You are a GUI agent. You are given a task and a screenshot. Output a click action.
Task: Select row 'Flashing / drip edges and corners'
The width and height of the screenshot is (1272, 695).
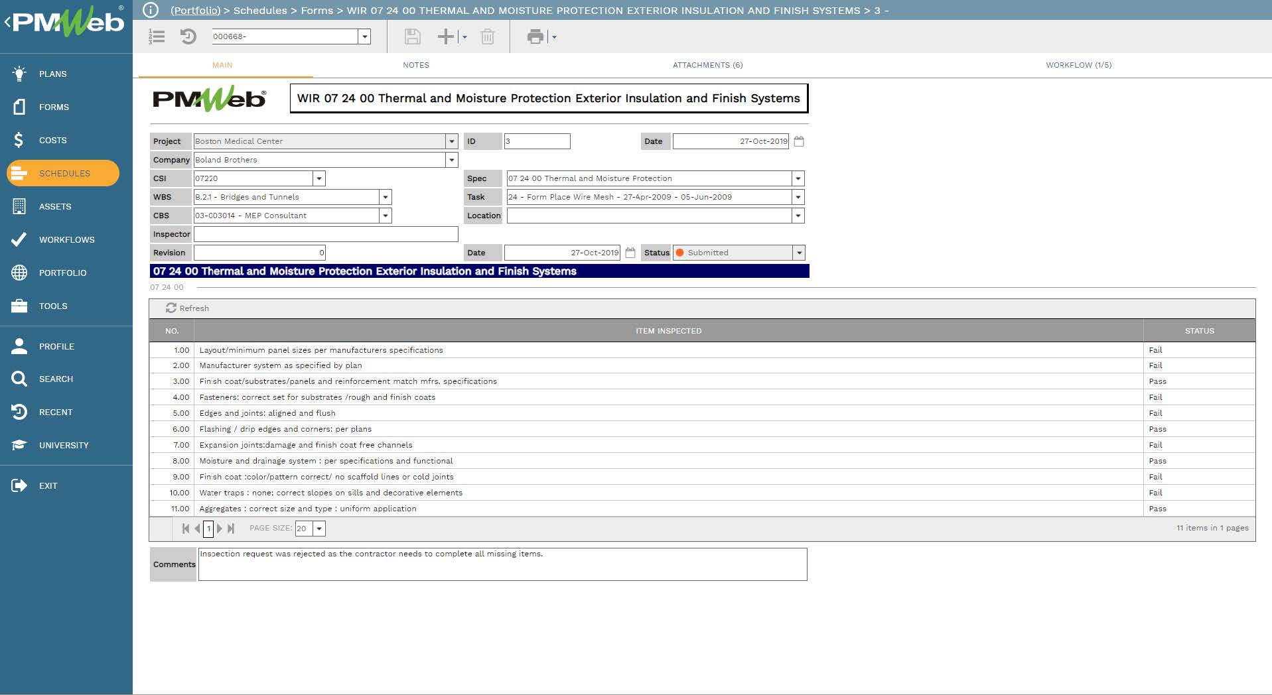703,429
